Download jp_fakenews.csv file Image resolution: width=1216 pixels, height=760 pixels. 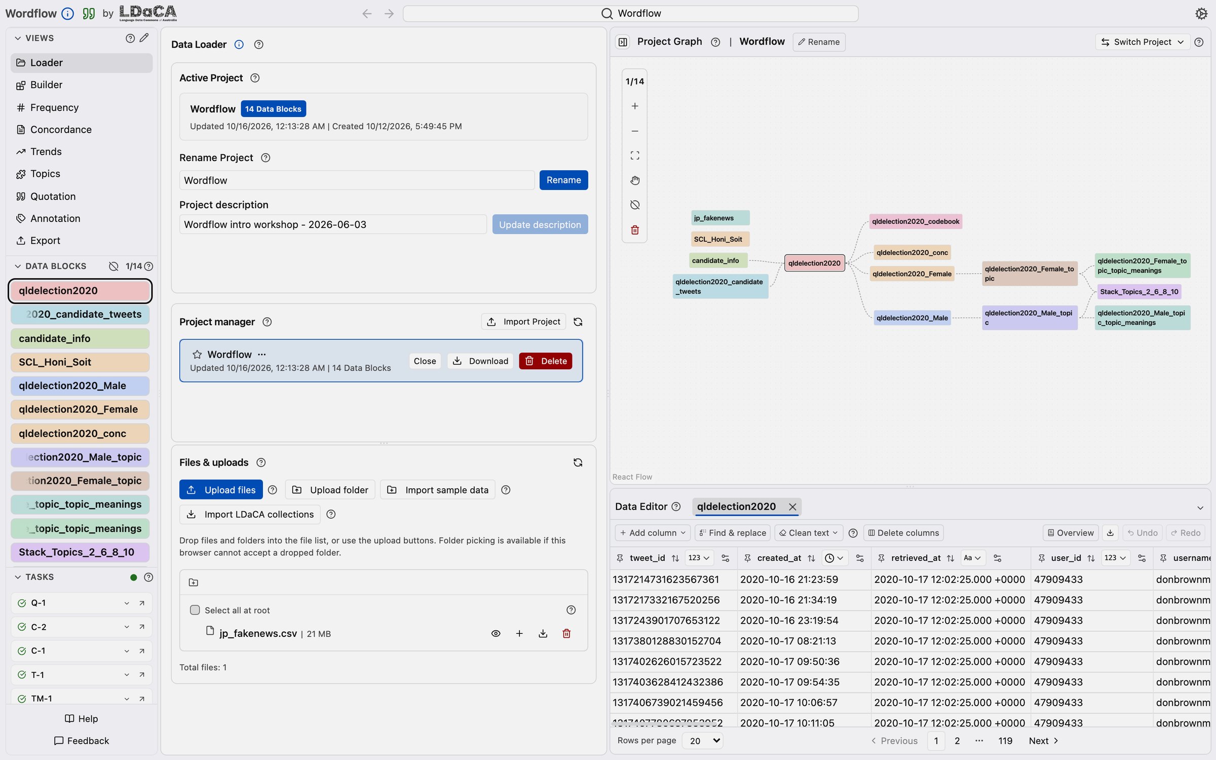click(x=543, y=633)
